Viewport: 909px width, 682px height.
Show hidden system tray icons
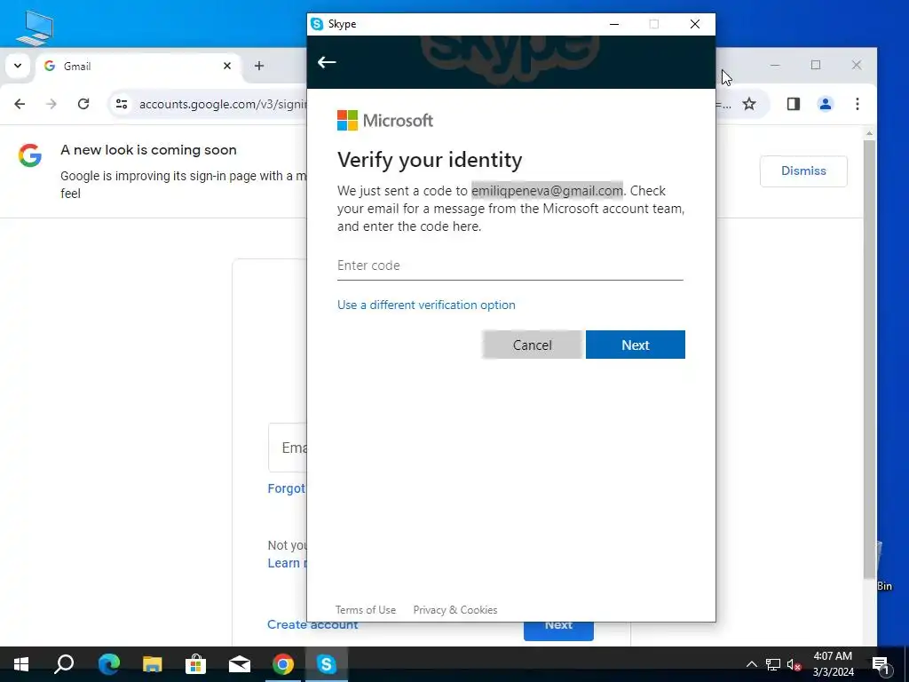pos(751,664)
